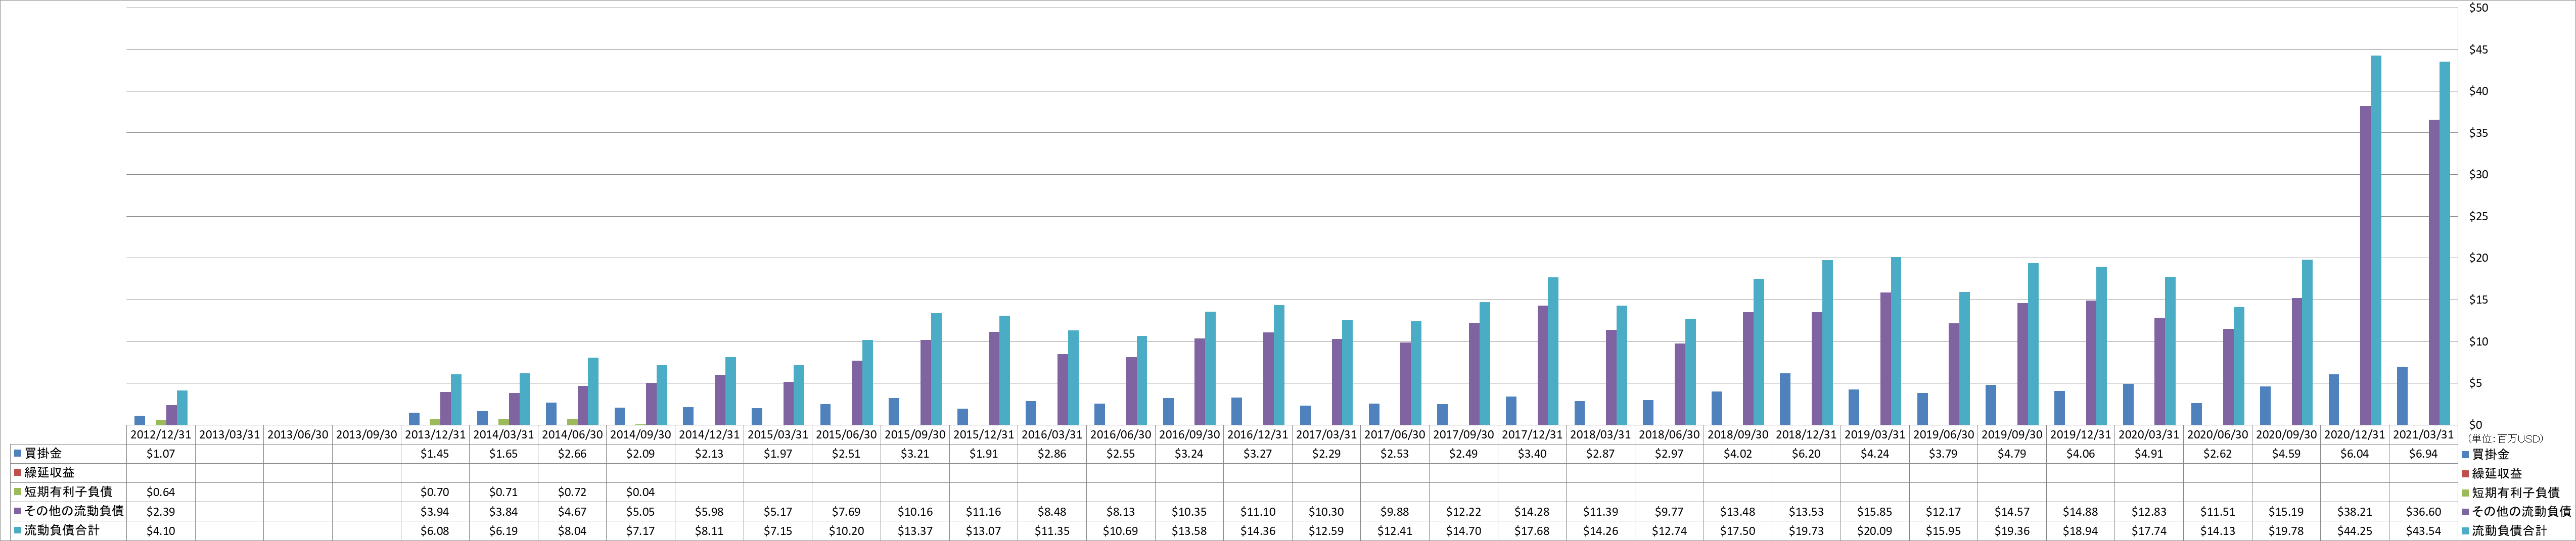This screenshot has height=541, width=2576.
Task: Click the $15.19 cell under 2020/09/30
Action: (2287, 512)
